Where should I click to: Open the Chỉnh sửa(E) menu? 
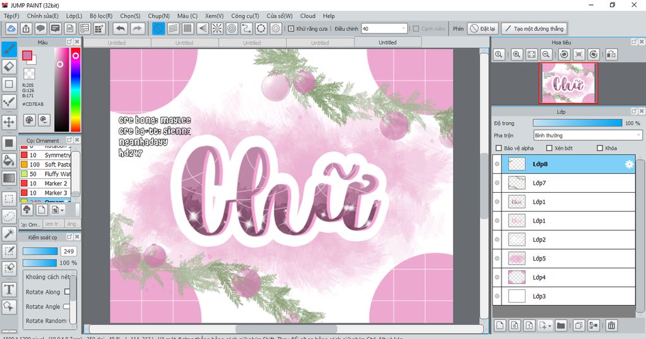(x=42, y=16)
